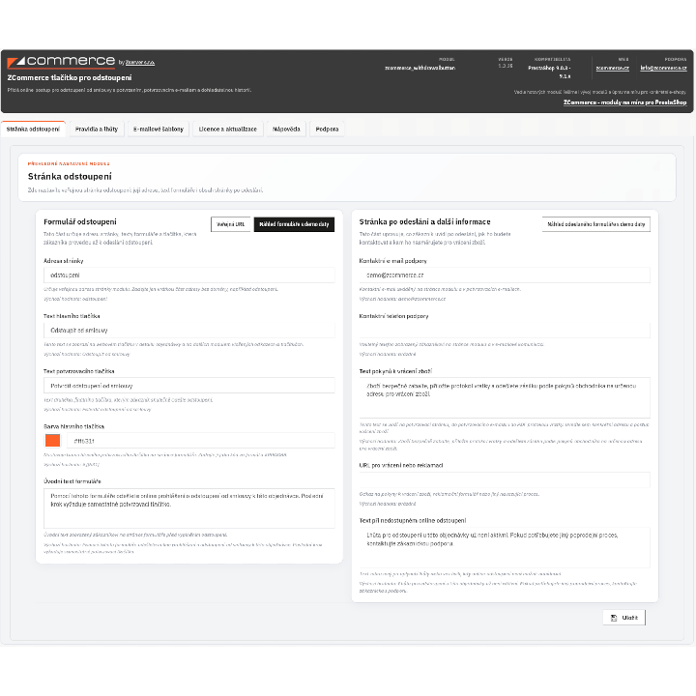Screen dimensions: 696x696
Task: Click the Formulář odstoupení heading
Action: pos(80,221)
